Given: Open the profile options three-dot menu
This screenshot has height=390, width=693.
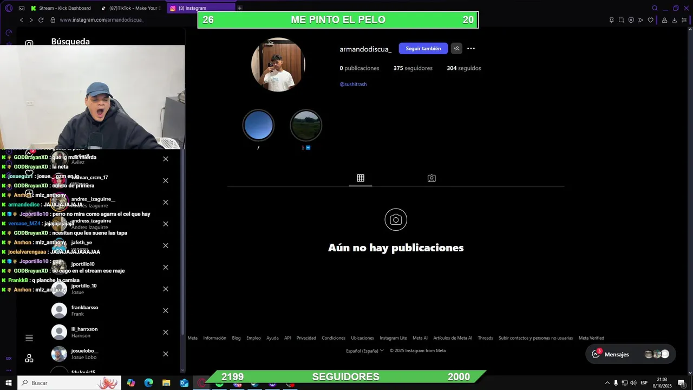Looking at the screenshot, I should point(471,48).
